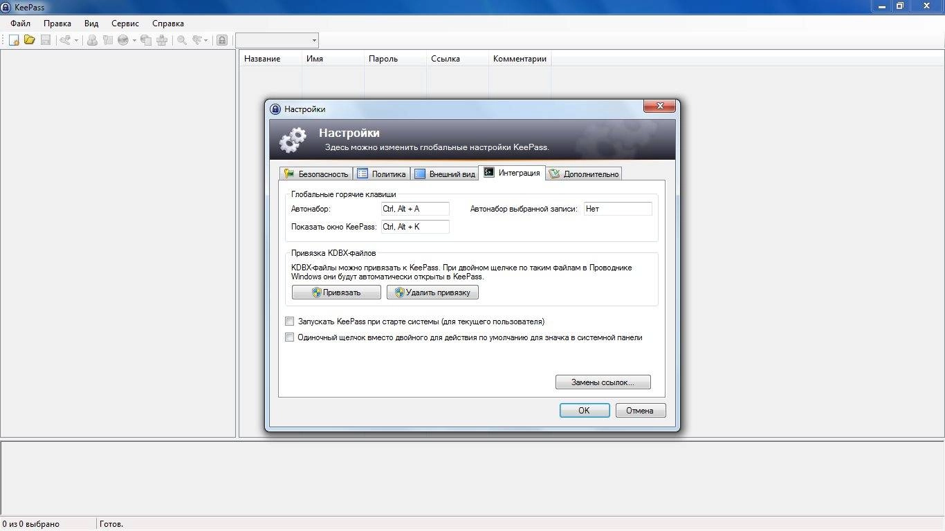Confirm settings with the OK button
The height and width of the screenshot is (531, 945).
click(585, 411)
